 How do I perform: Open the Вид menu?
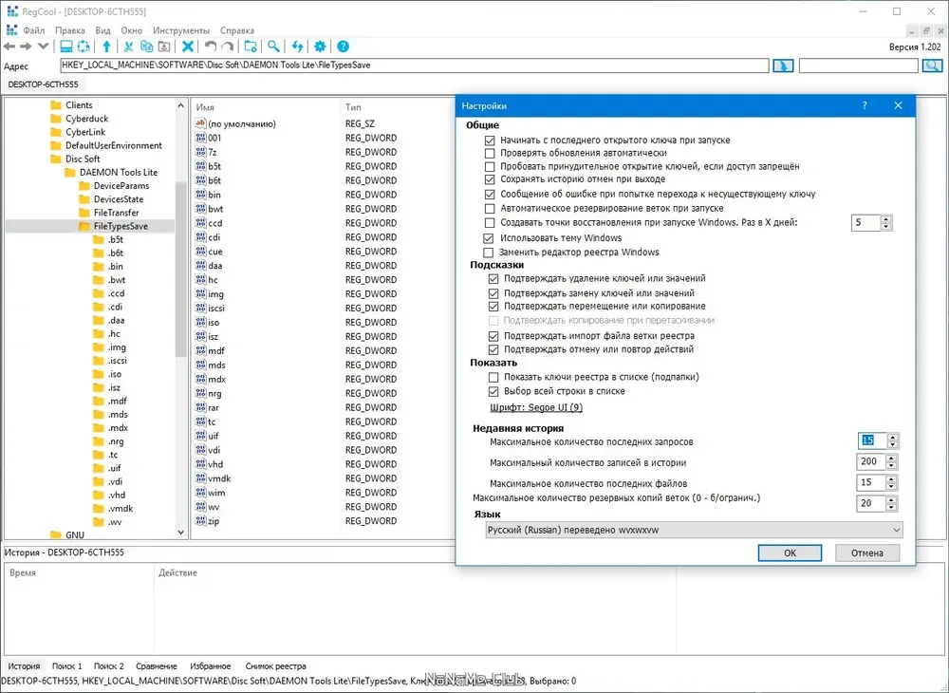point(102,30)
